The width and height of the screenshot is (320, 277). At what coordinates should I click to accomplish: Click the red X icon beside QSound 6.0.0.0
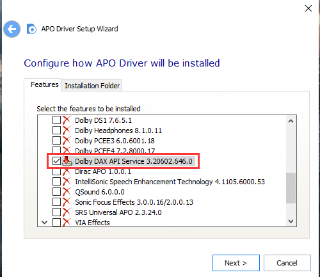point(67,192)
